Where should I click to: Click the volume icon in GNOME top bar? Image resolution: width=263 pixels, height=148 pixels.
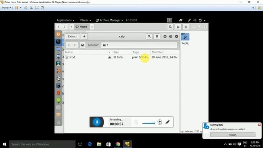[194, 20]
